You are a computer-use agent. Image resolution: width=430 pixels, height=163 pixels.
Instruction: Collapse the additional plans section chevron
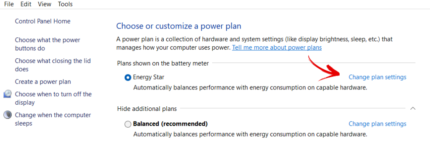pos(413,108)
